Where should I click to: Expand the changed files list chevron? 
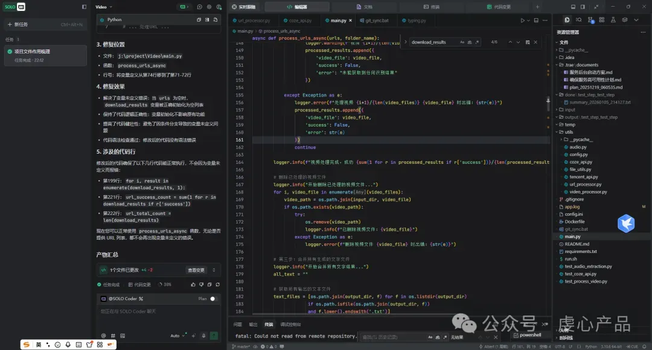(214, 270)
